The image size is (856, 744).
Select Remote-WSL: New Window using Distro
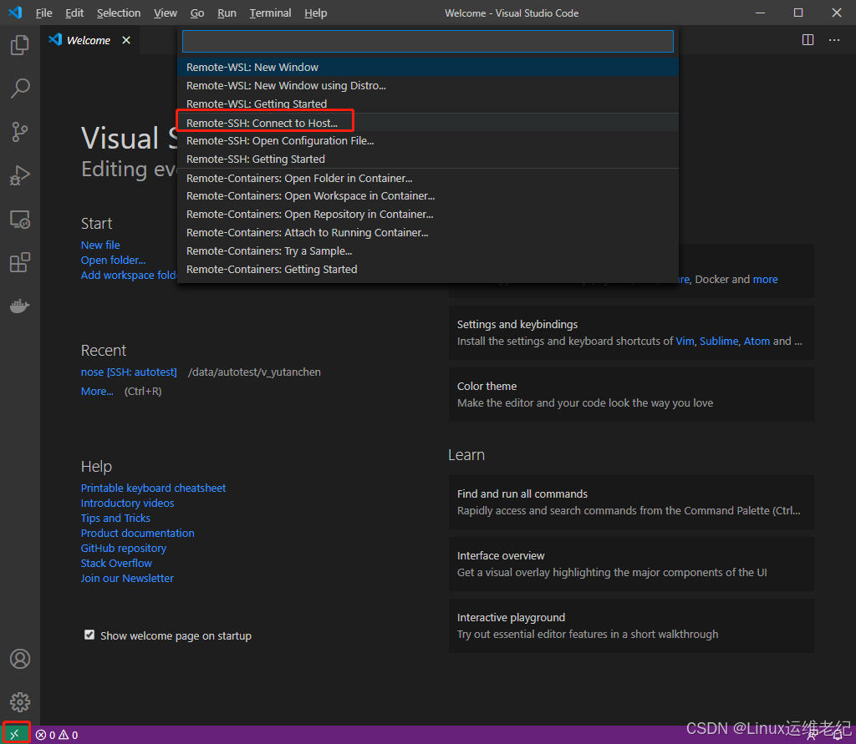tap(428, 86)
